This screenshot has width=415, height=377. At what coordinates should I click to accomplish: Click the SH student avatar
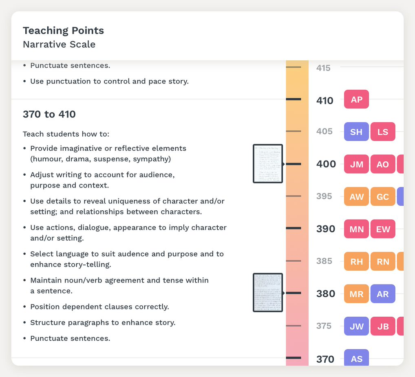coord(356,131)
